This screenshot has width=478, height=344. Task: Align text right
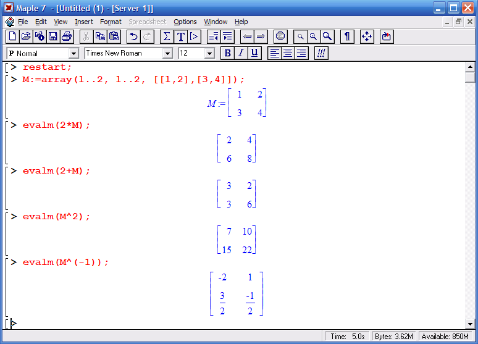301,53
